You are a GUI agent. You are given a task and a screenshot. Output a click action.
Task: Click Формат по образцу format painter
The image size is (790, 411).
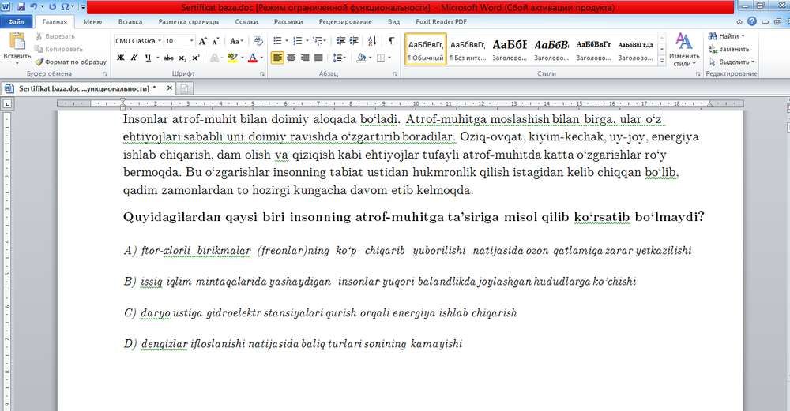point(70,62)
